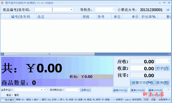The height and width of the screenshot is (103, 172).
Task: Confirm barcode entry with the checkmark icon
Action: (x=71, y=10)
